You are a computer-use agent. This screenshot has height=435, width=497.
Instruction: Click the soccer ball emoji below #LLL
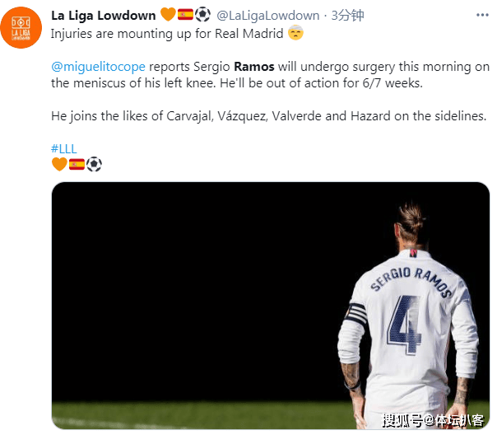(94, 164)
